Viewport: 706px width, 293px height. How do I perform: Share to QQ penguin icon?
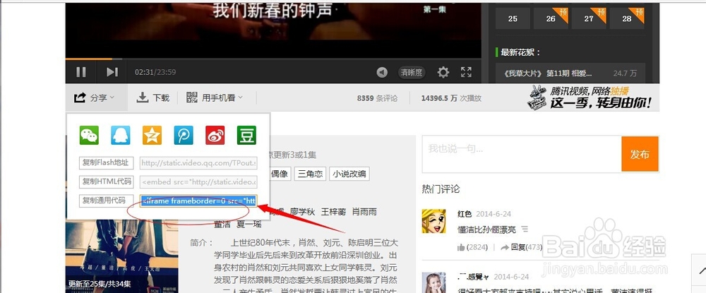pos(121,135)
